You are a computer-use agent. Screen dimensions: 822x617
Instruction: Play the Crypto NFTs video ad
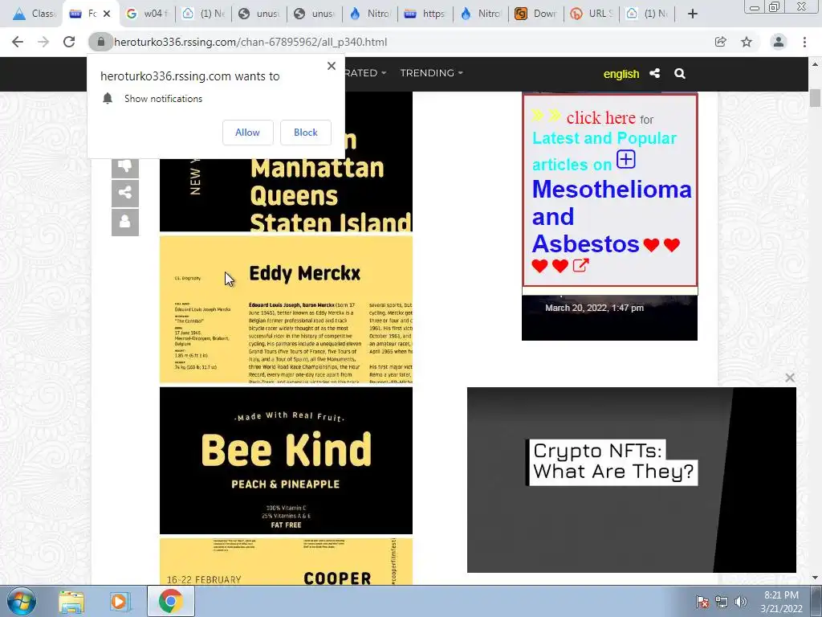click(631, 480)
